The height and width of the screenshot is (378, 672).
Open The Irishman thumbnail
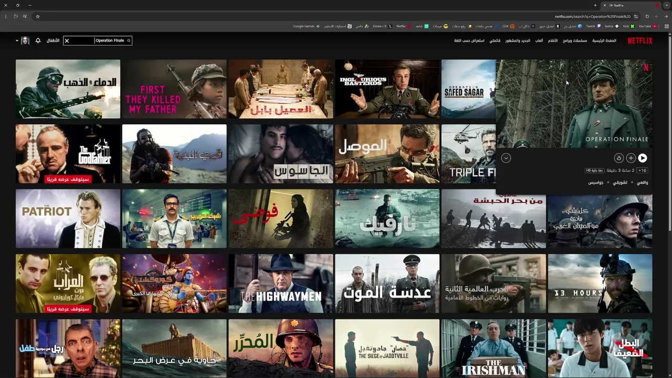point(494,349)
